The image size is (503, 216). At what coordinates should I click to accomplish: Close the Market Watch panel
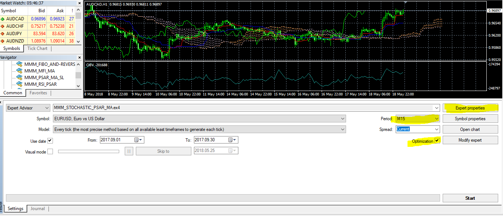click(x=79, y=3)
